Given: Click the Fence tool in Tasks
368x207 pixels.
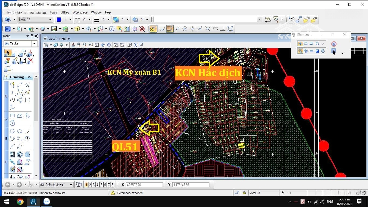Looking at the screenshot, I should [x=15, y=53].
